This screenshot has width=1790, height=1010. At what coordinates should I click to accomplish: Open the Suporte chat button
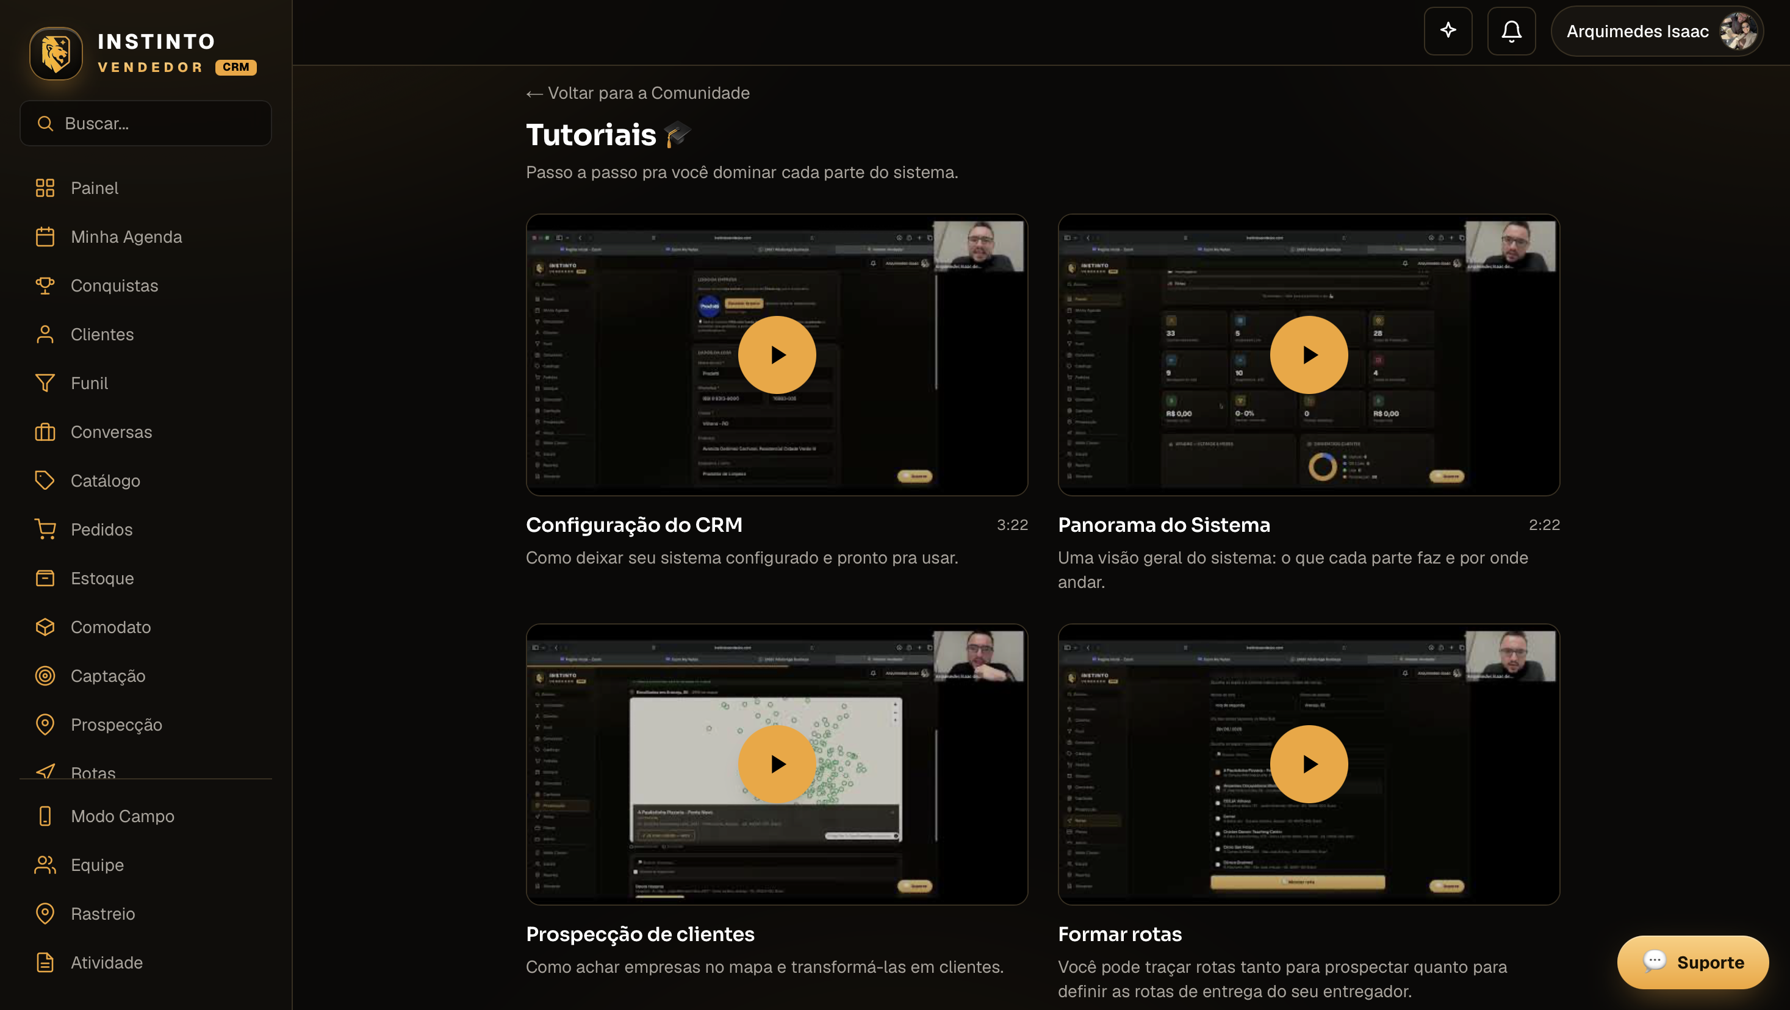[x=1693, y=962]
